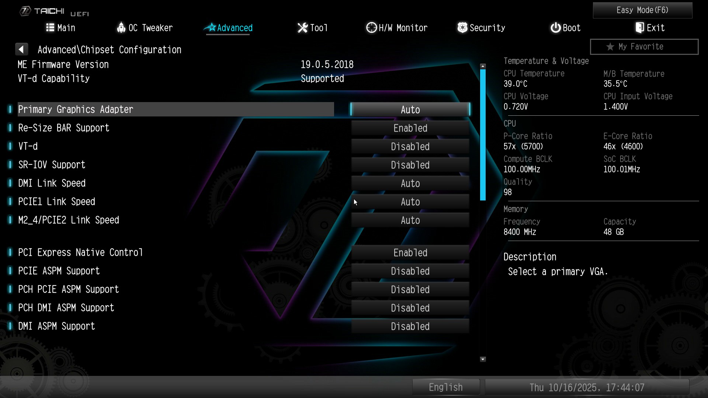Viewport: 708px width, 398px height.
Task: Toggle the VT-d Disabled value
Action: click(x=410, y=147)
